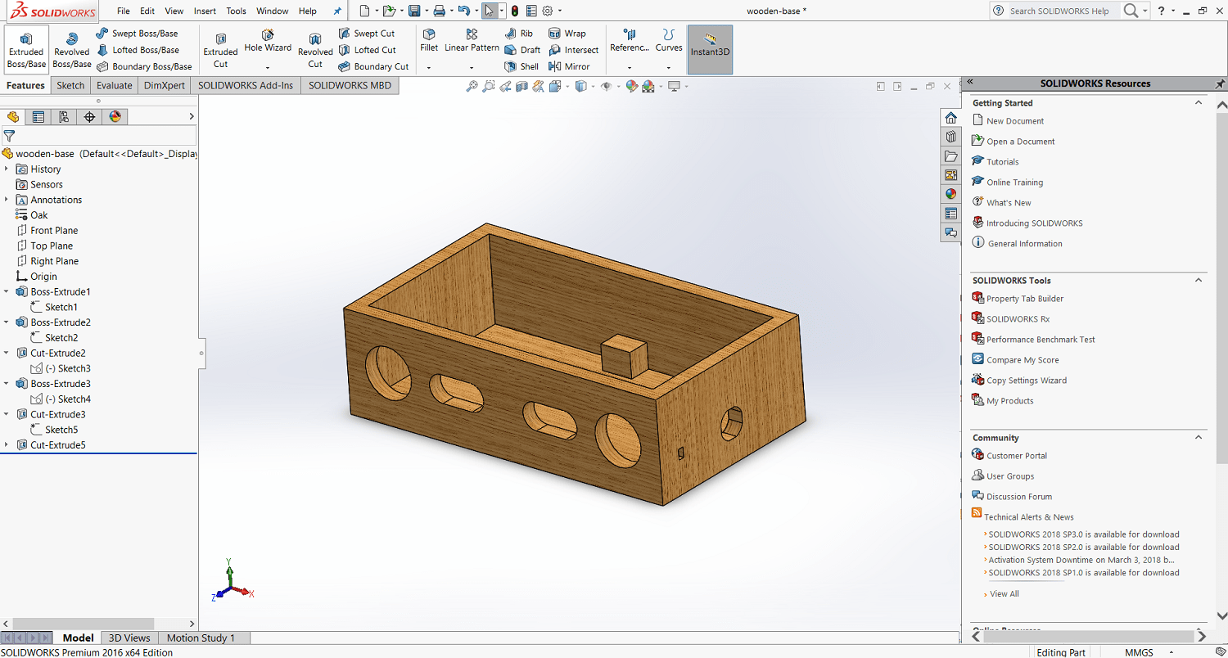Apply the Fillet tool
1228x658 pixels.
(x=429, y=41)
